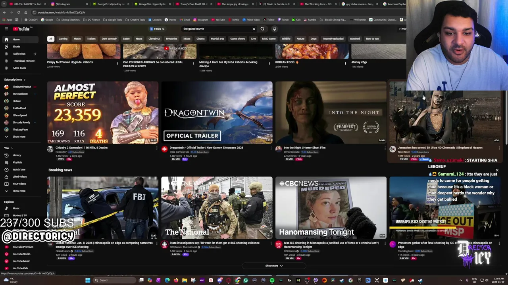
Task: Open Thumbnail Preview tool in sidebar
Action: click(x=23, y=61)
